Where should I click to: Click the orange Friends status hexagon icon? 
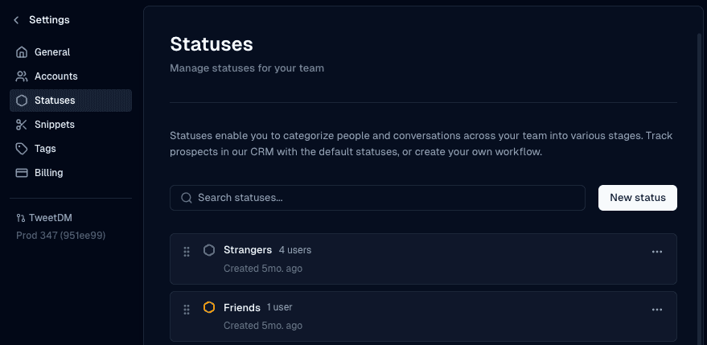click(209, 307)
